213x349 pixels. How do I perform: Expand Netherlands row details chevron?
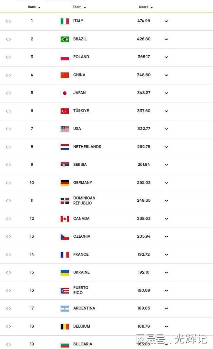167,147
